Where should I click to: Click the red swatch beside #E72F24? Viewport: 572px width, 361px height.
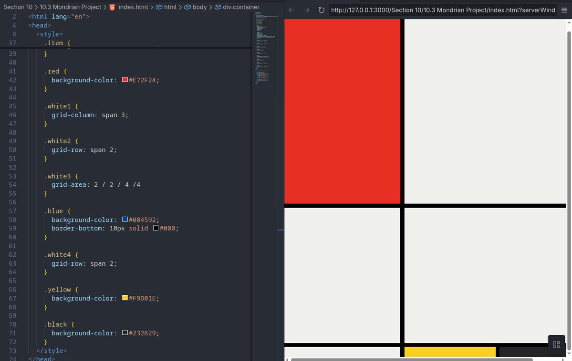[125, 80]
